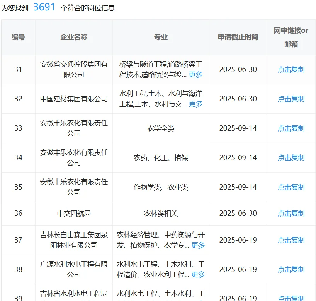This screenshot has height=301, width=316.
Task: Select 广源水利水电工程有限公司
Action: coord(74,270)
